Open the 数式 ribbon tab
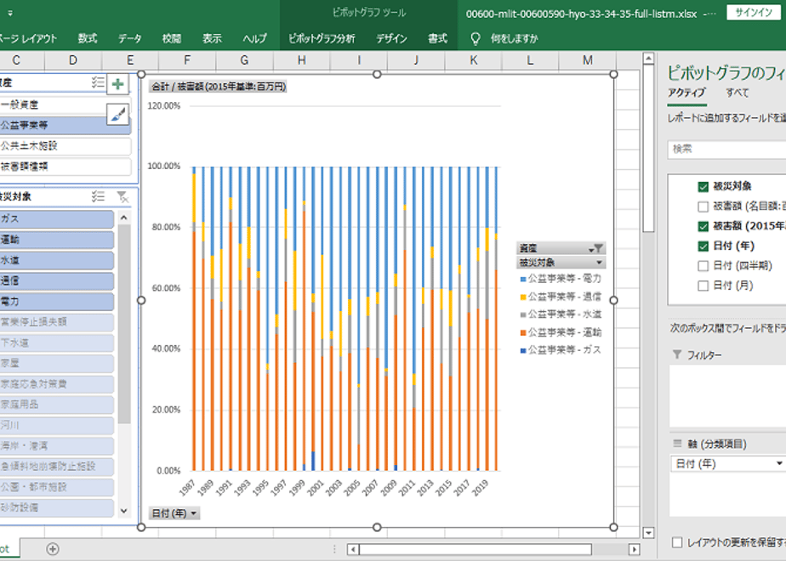 click(x=88, y=38)
